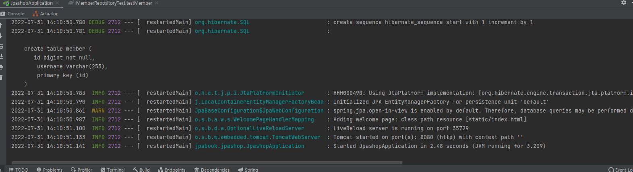Viewport: 633px width, 172px height.
Task: Open the Event Log
Action: (621, 170)
